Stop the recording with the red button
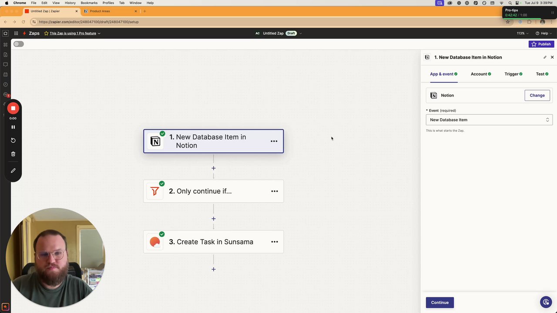 click(13, 108)
